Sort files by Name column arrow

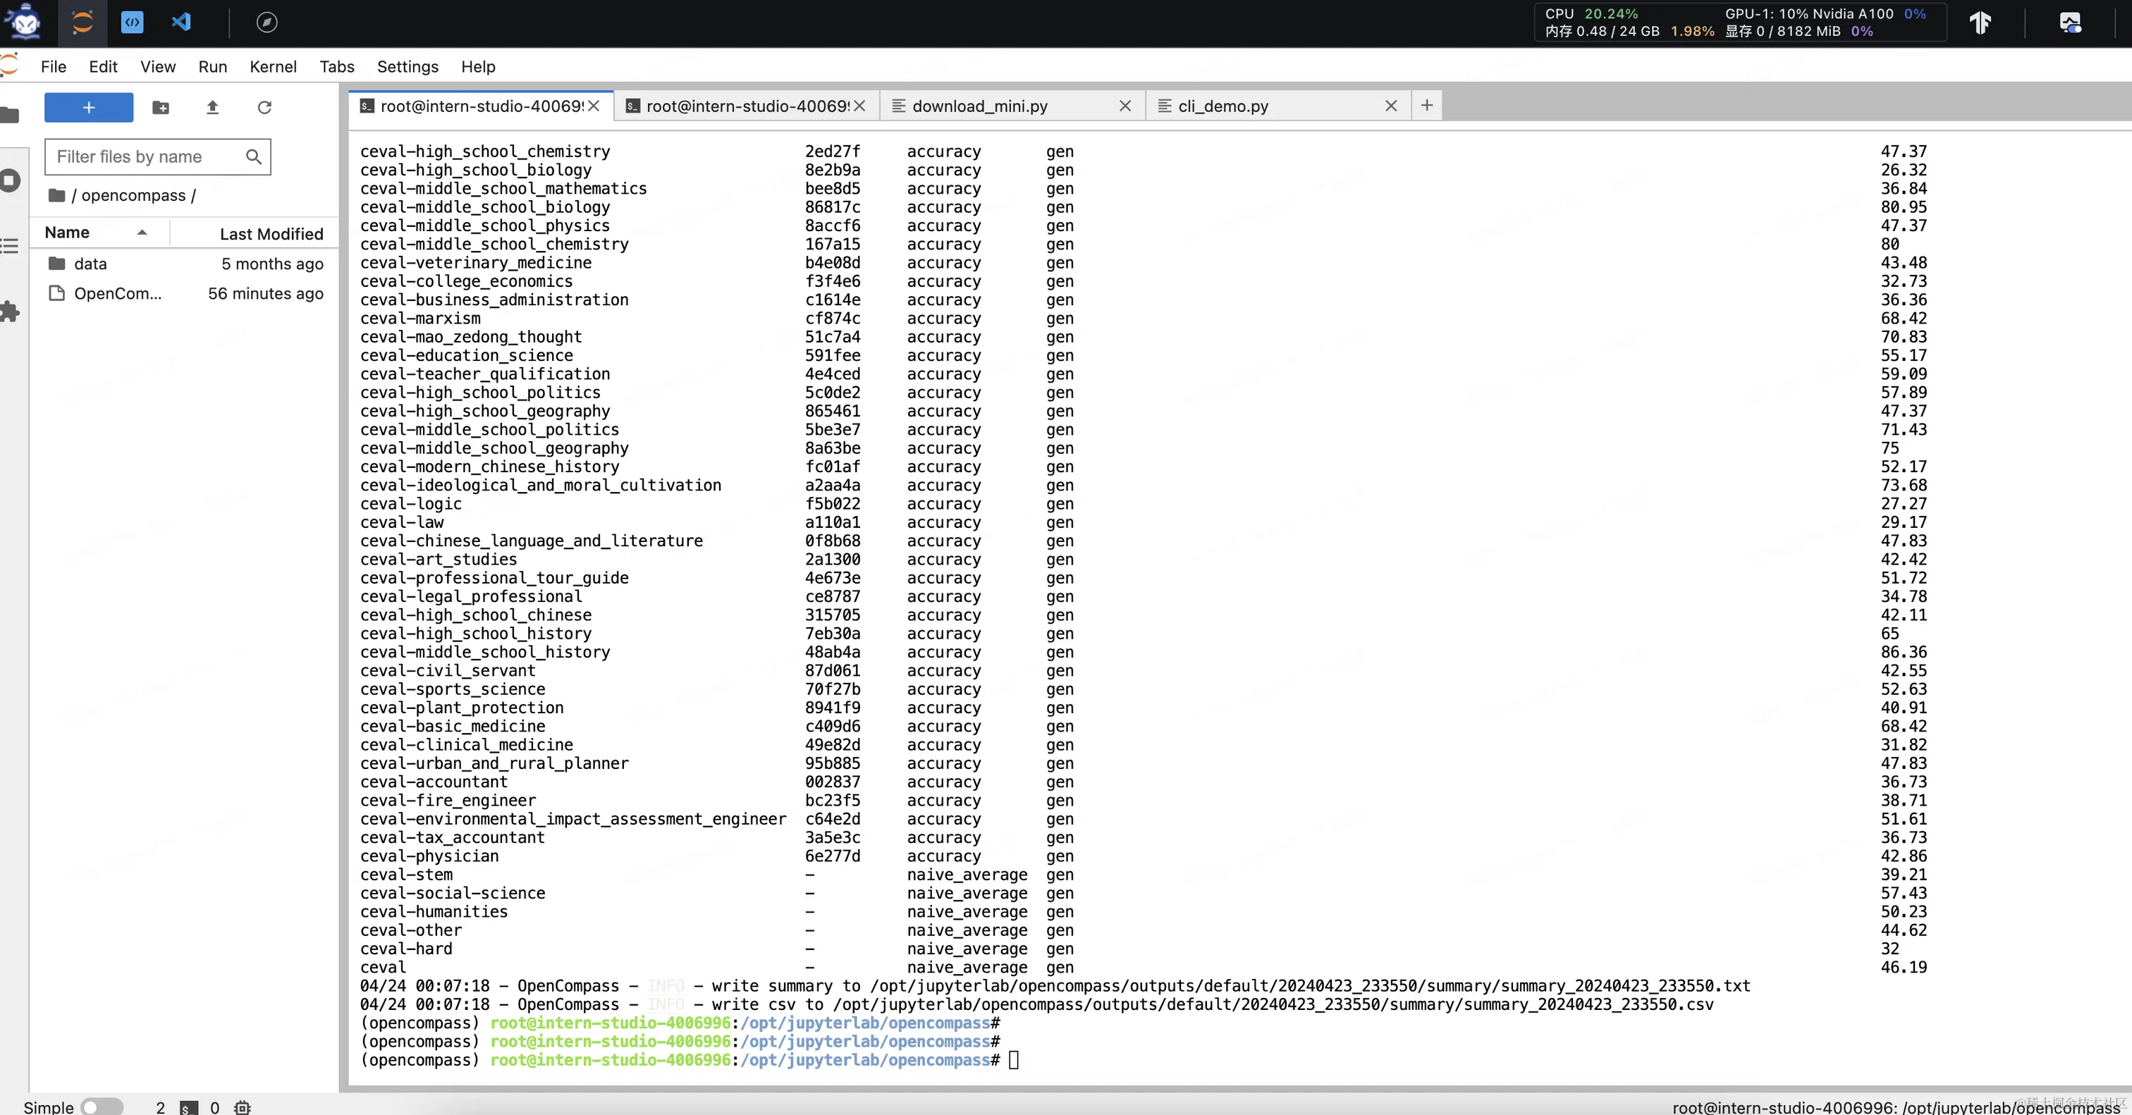coord(142,233)
